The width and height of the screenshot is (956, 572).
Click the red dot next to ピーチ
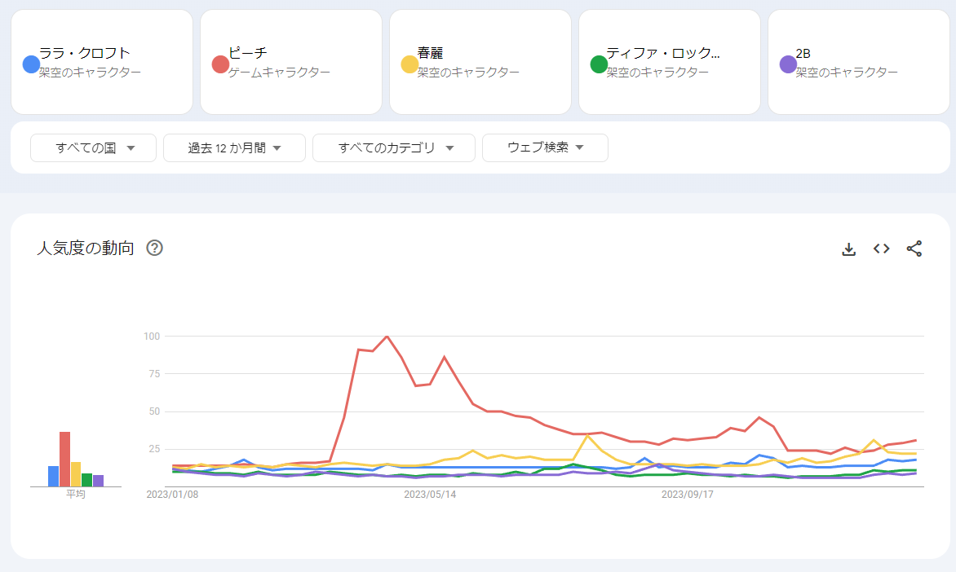pyautogui.click(x=220, y=64)
